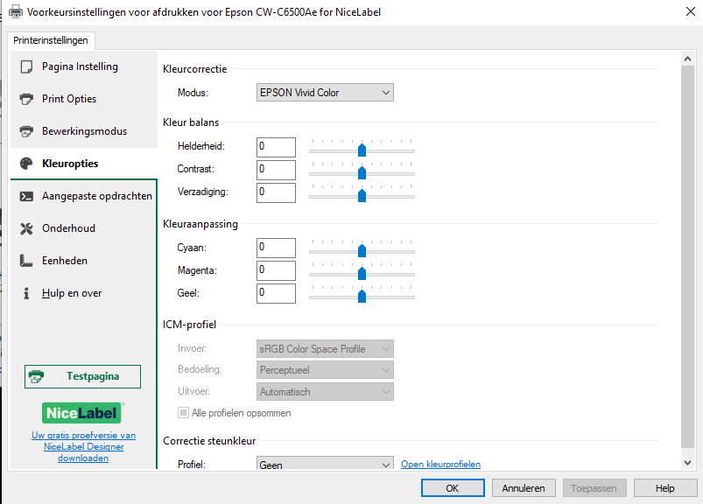Click the Magenta slider handle

pyautogui.click(x=362, y=273)
